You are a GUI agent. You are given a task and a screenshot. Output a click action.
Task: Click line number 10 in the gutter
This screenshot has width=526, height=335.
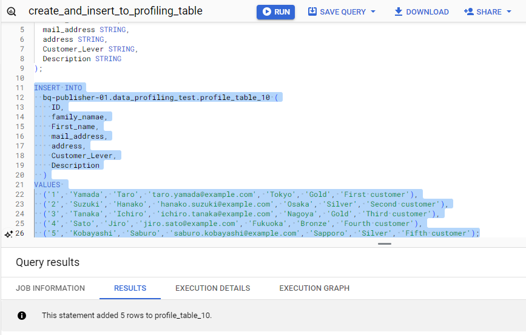(20, 78)
